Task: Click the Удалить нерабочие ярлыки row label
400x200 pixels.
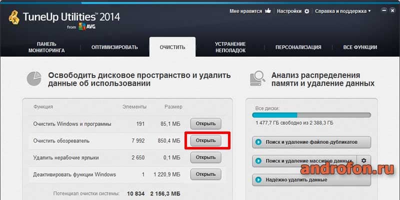Action: coord(66,157)
